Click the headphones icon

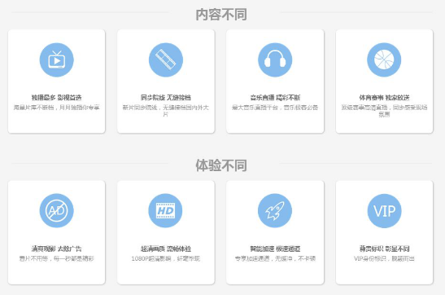[x=275, y=60]
